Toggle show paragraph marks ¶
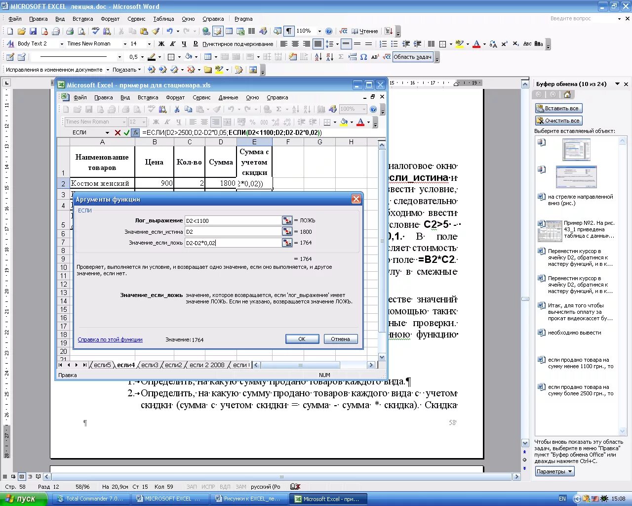Image resolution: width=632 pixels, height=506 pixels. tap(289, 31)
